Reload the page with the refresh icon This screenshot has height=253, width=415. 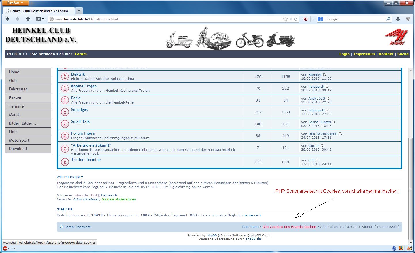point(296,19)
